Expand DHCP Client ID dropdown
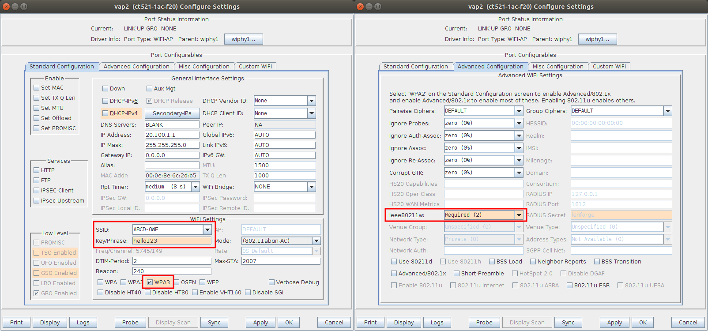Screen dimensions: 708x331 coord(312,113)
